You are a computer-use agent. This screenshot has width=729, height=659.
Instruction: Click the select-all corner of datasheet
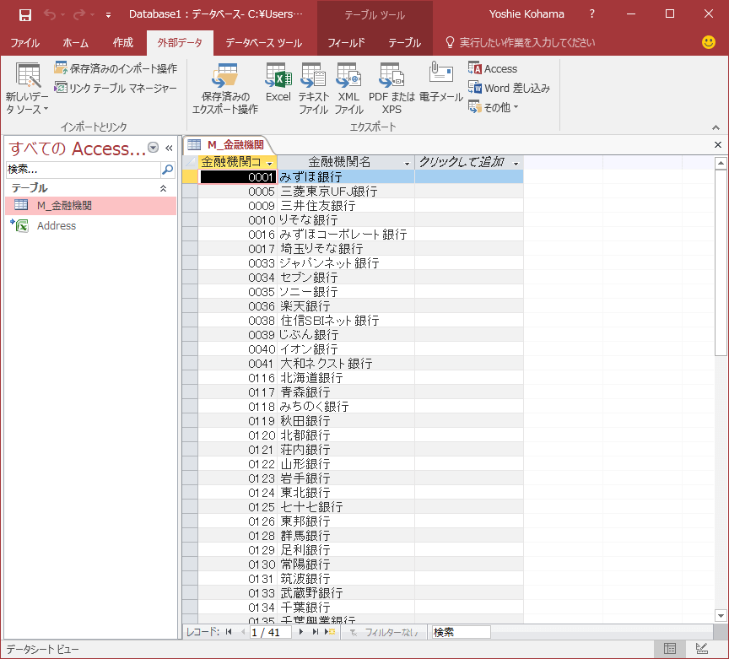click(190, 162)
